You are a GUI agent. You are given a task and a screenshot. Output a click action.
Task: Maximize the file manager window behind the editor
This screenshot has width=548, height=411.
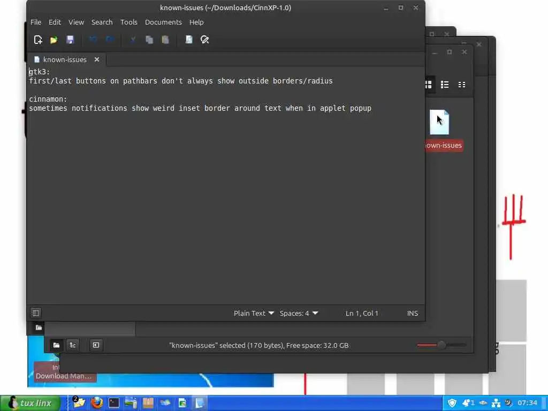[x=450, y=52]
